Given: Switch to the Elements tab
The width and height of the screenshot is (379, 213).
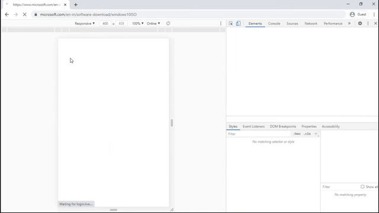Looking at the screenshot, I should (x=255, y=24).
